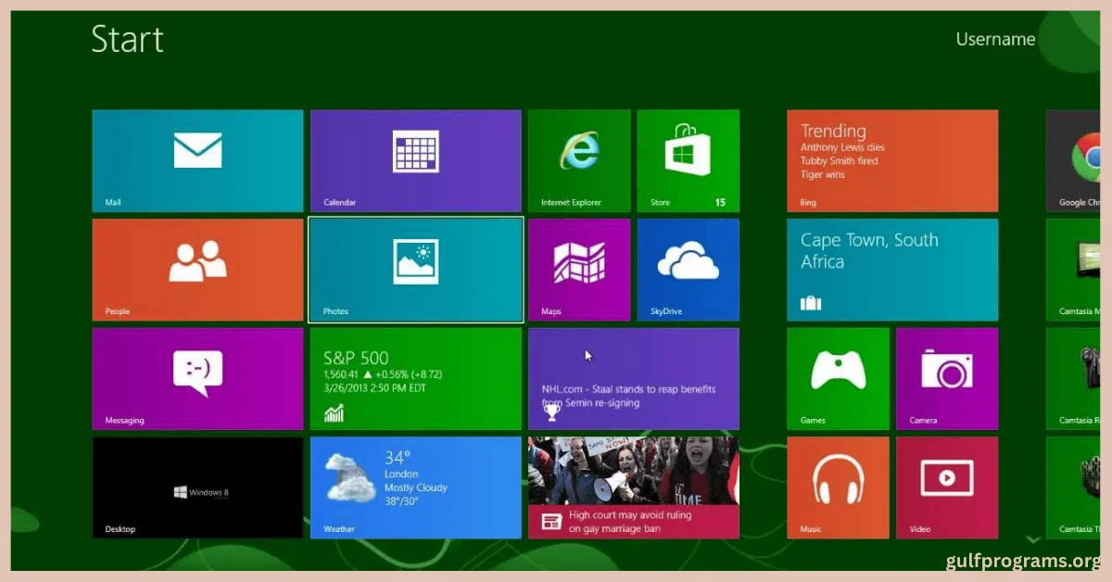
Task: Open the London Weather tile
Action: coord(415,487)
